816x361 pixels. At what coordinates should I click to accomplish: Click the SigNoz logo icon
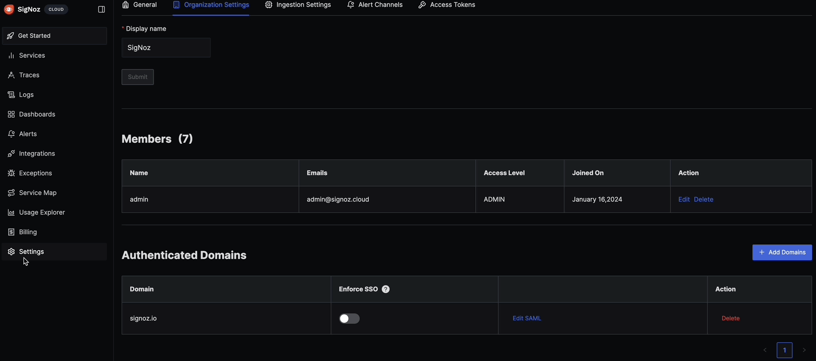(9, 9)
